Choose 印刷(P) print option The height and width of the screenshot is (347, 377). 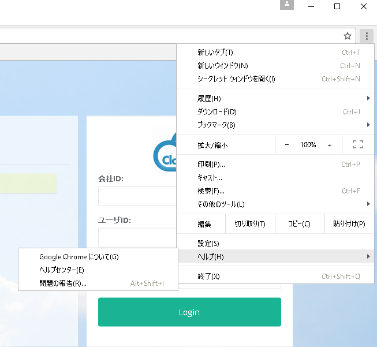tap(211, 165)
